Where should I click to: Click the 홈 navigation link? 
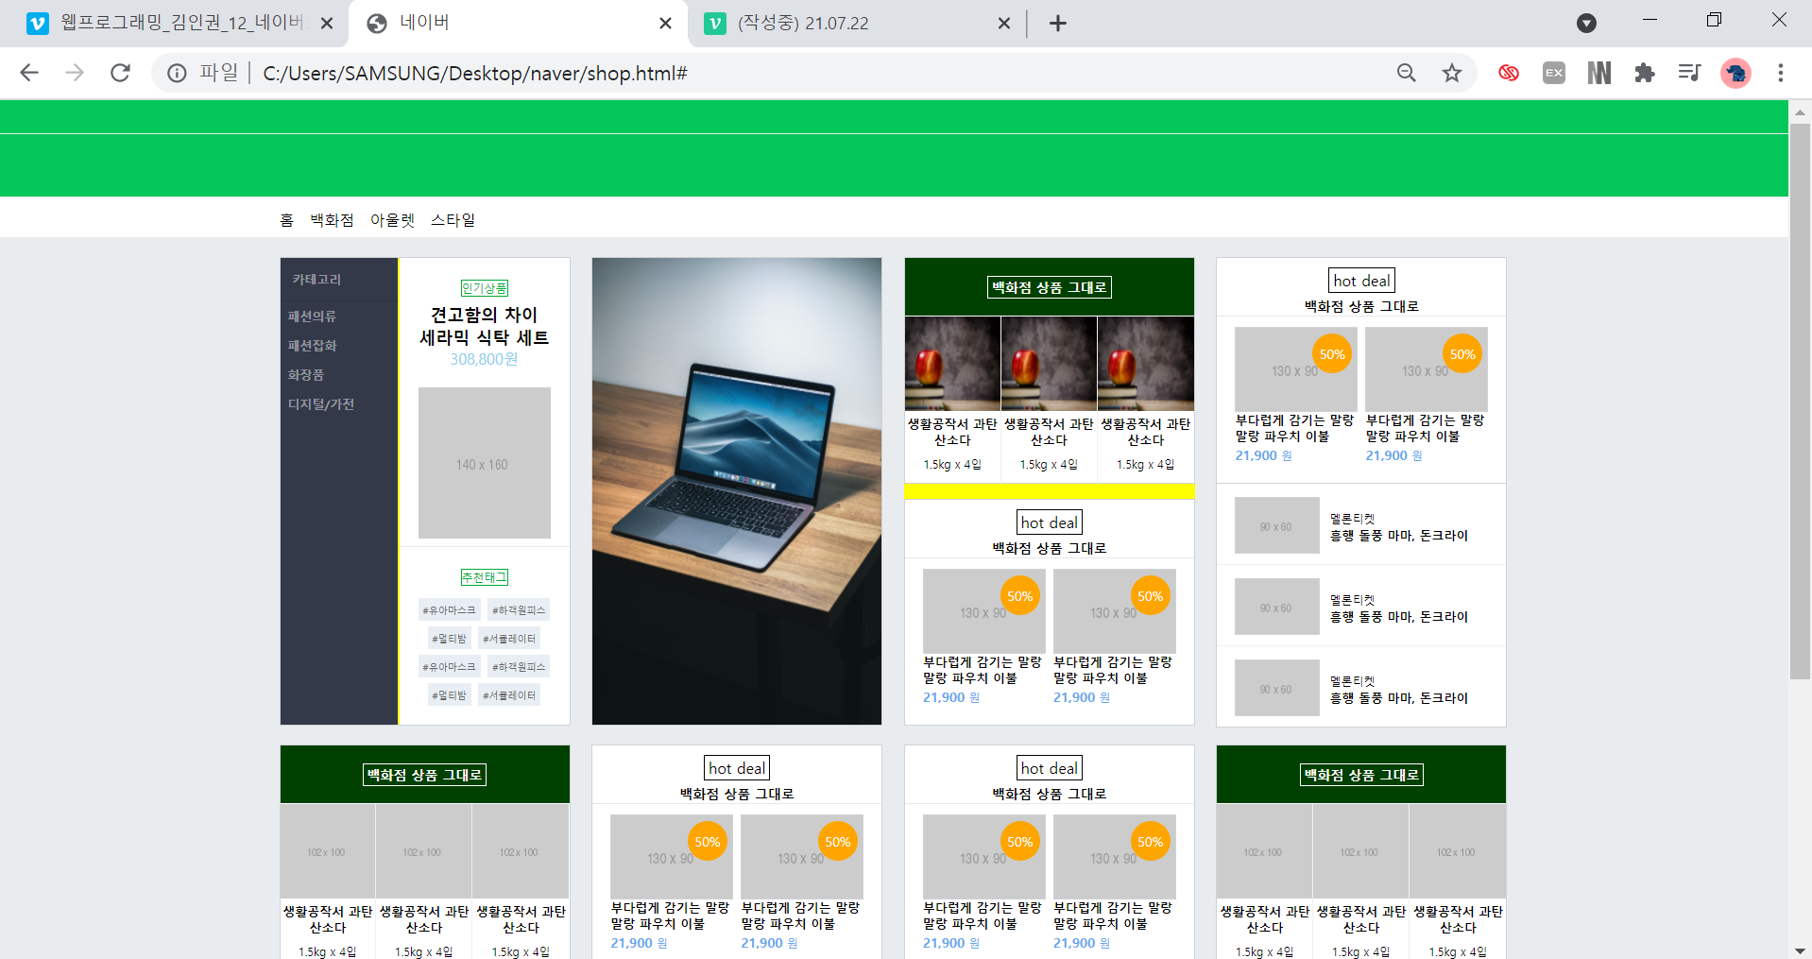click(287, 220)
